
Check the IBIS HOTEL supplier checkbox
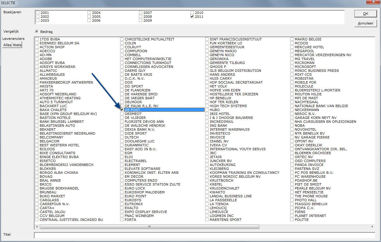207,114
